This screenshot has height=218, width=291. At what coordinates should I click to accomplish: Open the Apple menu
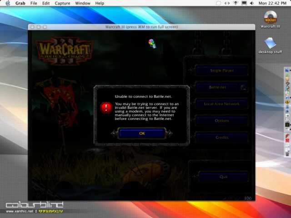point(8,3)
